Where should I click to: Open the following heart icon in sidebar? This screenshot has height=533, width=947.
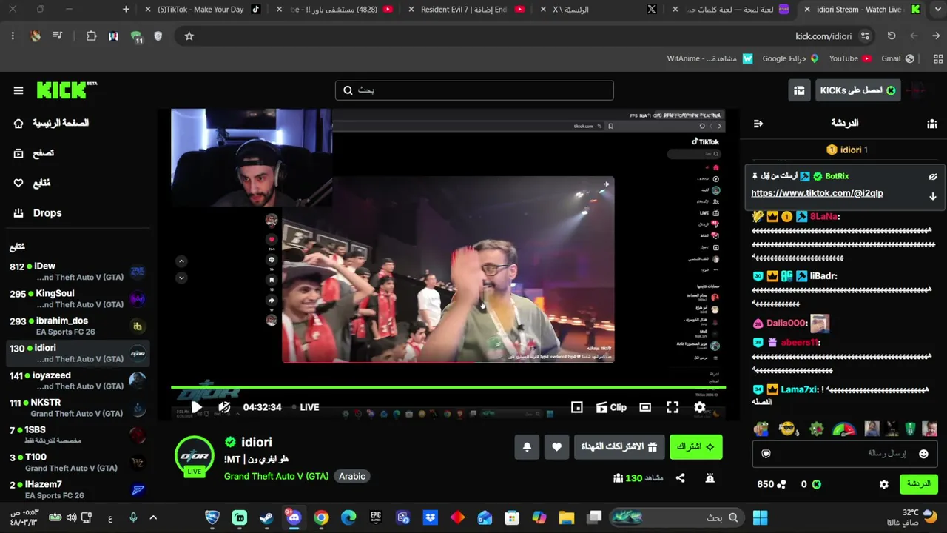click(18, 183)
